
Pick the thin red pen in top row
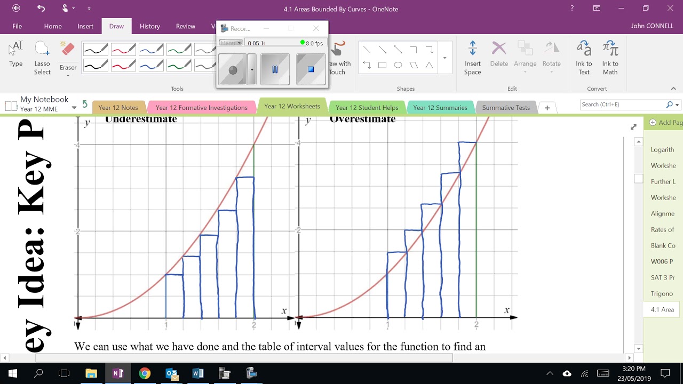pyautogui.click(x=123, y=50)
